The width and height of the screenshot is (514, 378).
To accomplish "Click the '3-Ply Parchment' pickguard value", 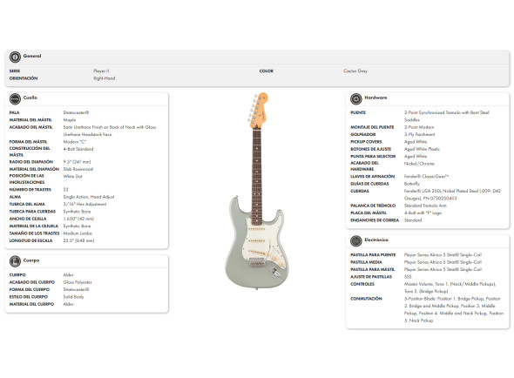I will click(420, 134).
